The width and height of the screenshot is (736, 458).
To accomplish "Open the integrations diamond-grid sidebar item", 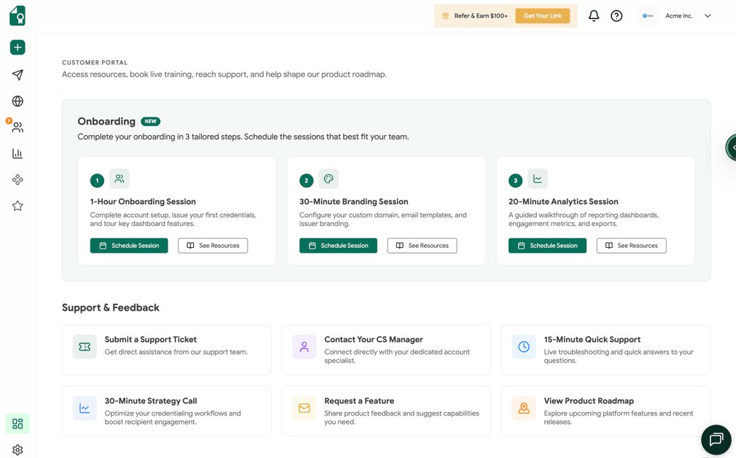I will [x=18, y=180].
